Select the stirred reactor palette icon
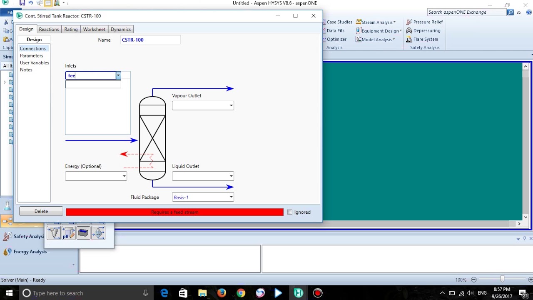Image resolution: width=533 pixels, height=300 pixels. 98,233
